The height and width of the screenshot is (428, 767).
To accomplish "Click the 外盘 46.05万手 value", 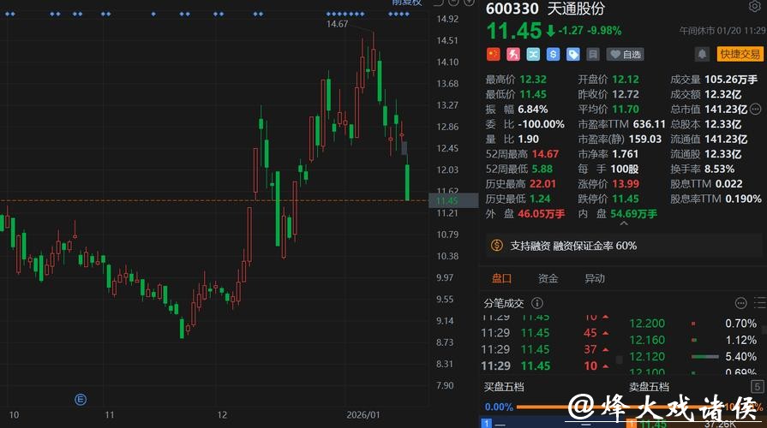I will pyautogui.click(x=541, y=213).
